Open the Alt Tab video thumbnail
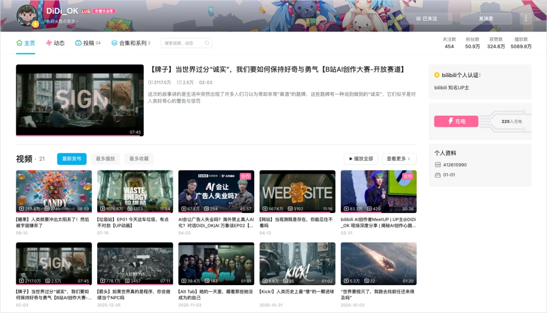The width and height of the screenshot is (547, 313). pyautogui.click(x=216, y=264)
